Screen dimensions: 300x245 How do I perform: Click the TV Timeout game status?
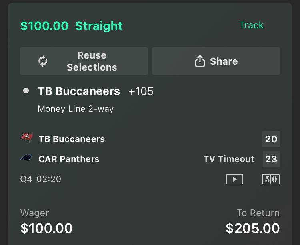pyautogui.click(x=229, y=159)
